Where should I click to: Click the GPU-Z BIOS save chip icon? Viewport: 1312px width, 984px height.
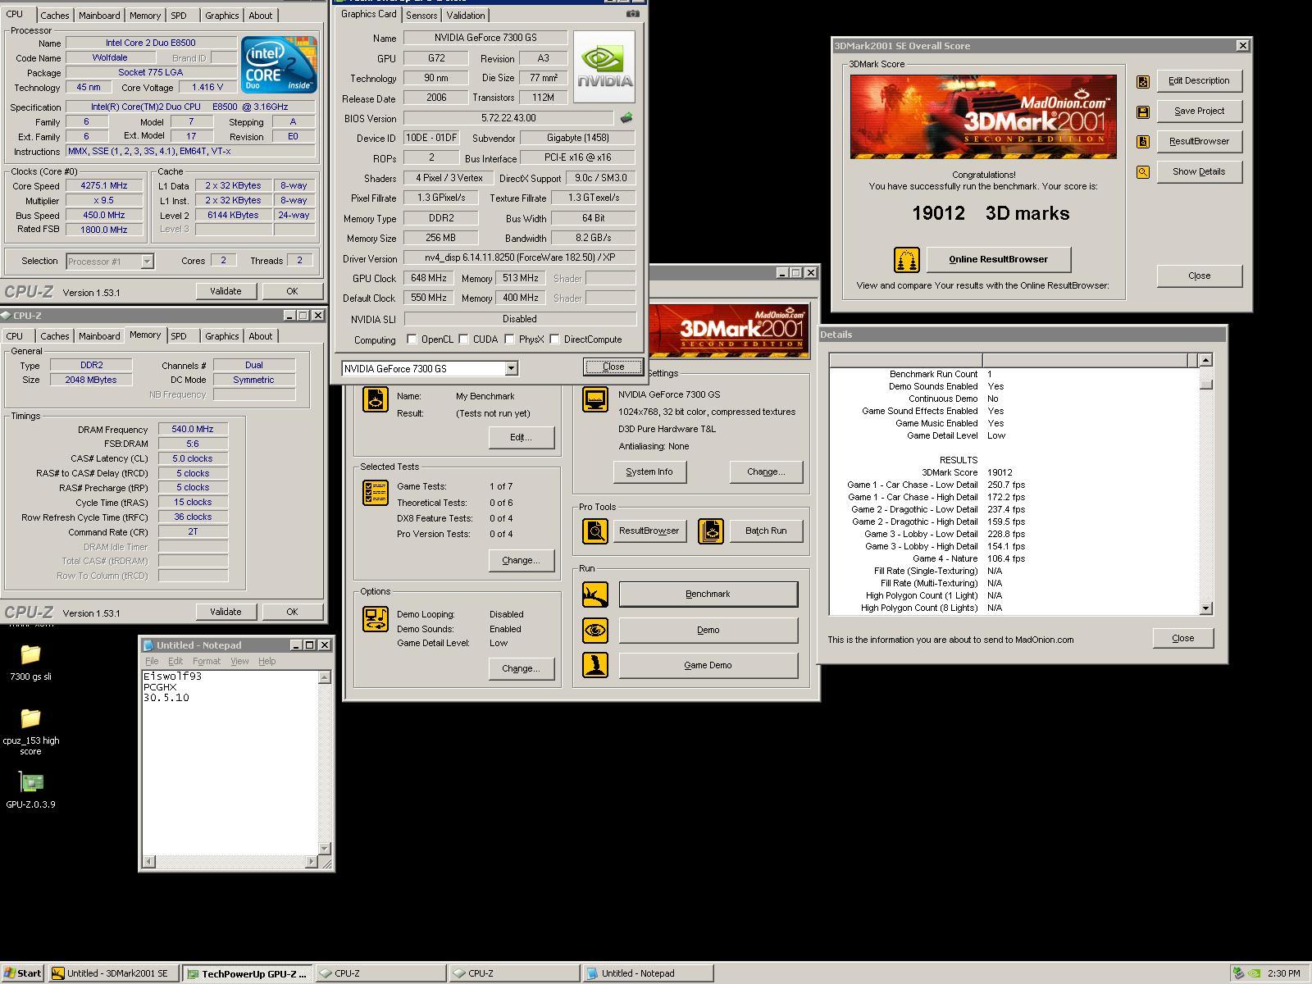click(x=626, y=118)
